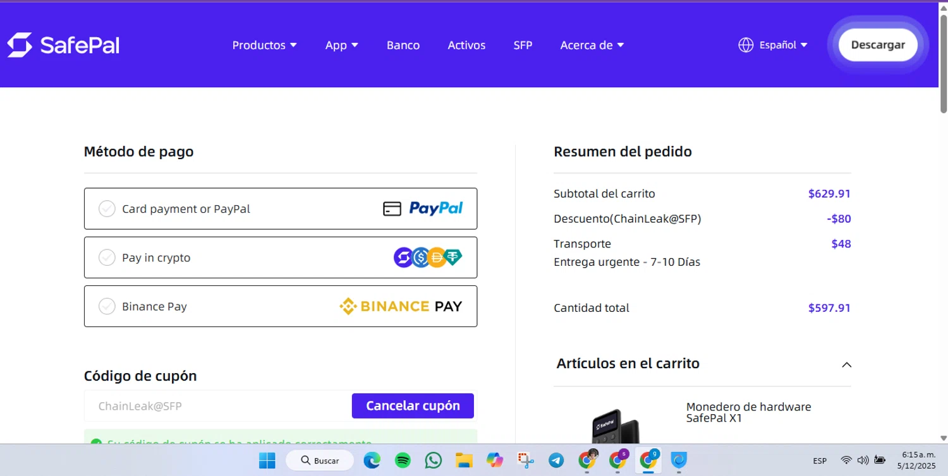The height and width of the screenshot is (476, 948).
Task: Select Pay in crypto option
Action: [x=281, y=258]
